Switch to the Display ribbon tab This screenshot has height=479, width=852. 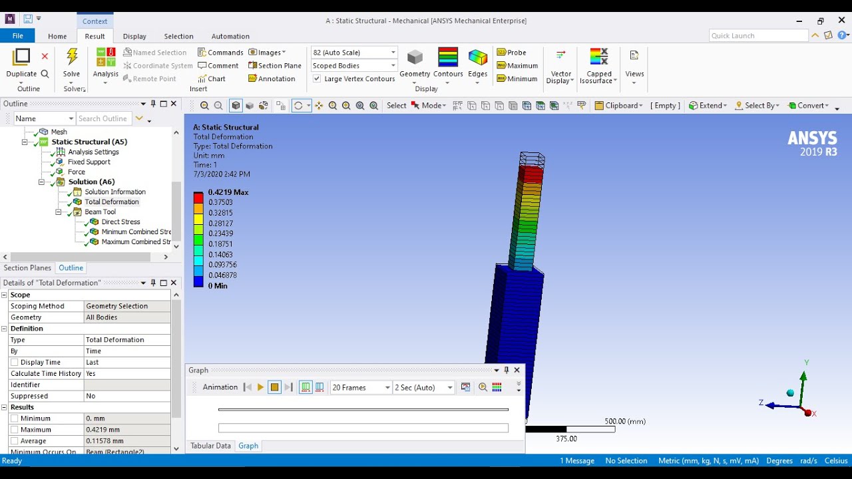pyautogui.click(x=134, y=37)
